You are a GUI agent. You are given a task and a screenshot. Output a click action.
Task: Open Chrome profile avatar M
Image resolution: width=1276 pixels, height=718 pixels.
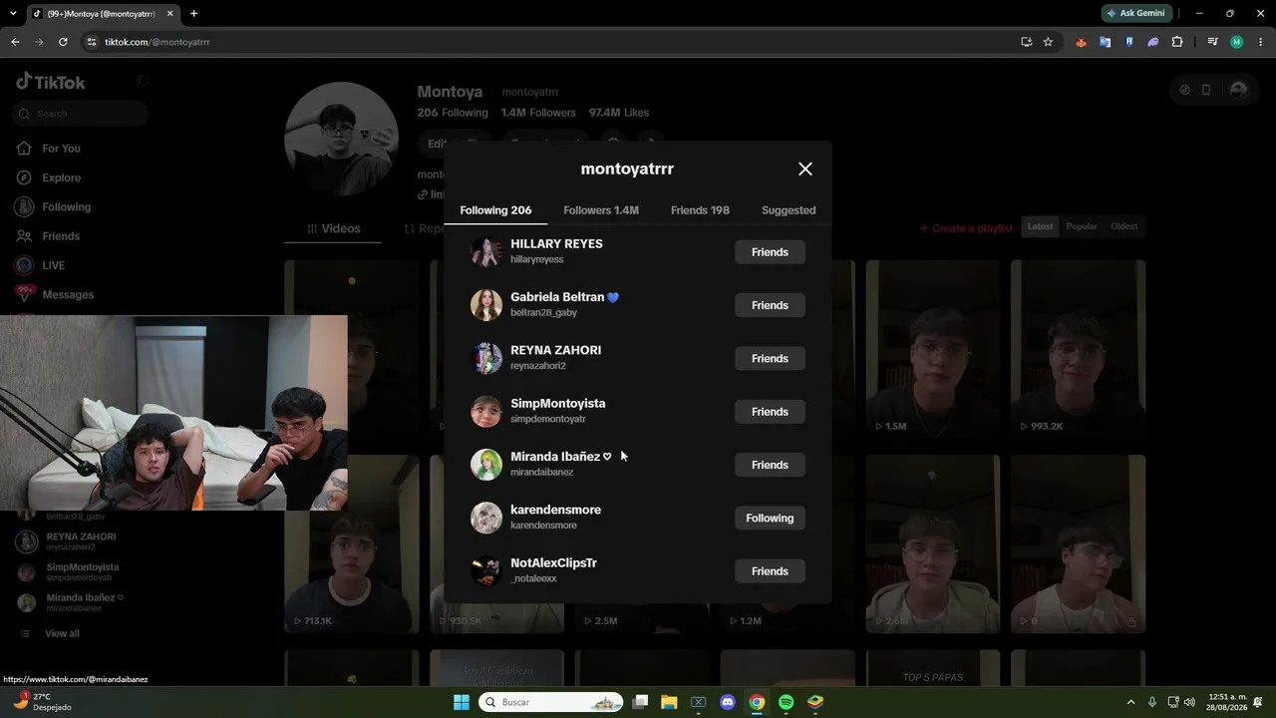point(1237,42)
